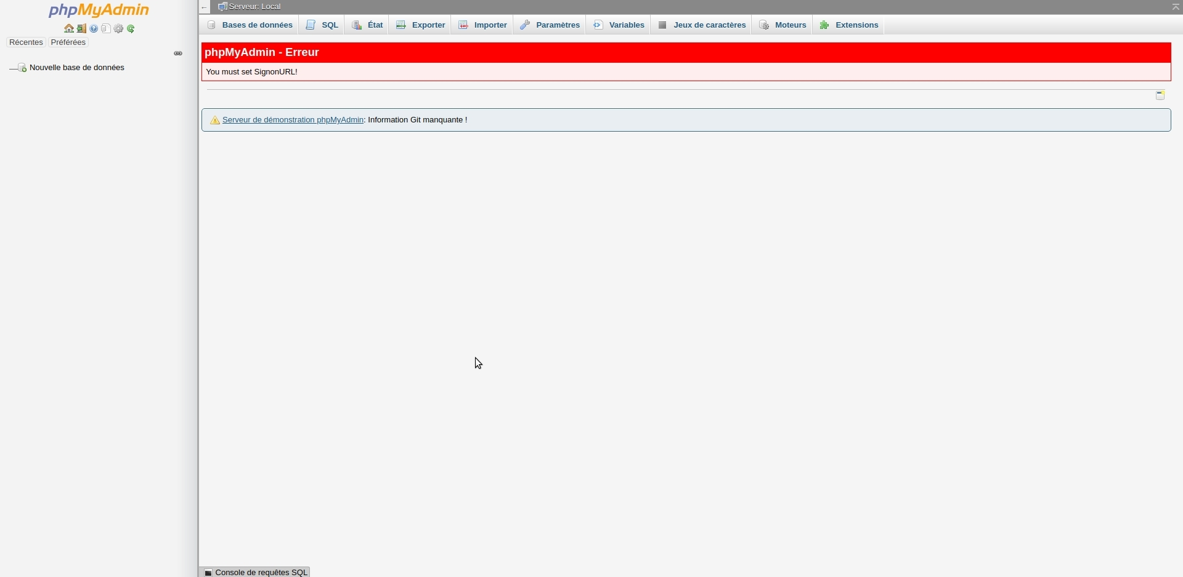Select the Importer tab
Viewport: 1183px width, 577px height.
click(x=482, y=25)
